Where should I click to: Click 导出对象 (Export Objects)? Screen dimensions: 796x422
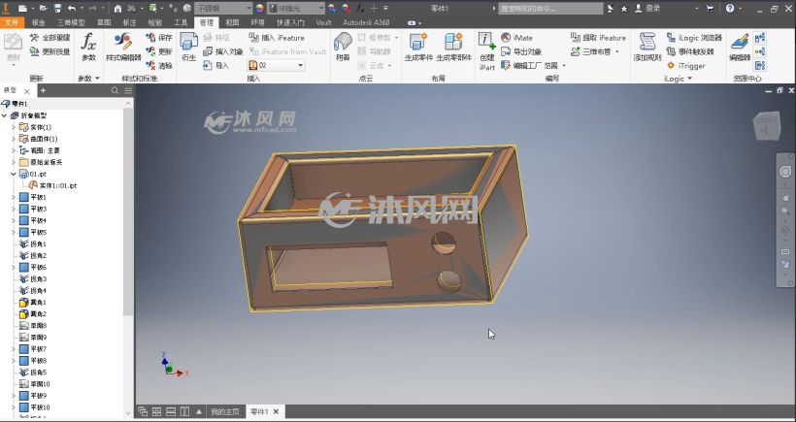point(521,51)
